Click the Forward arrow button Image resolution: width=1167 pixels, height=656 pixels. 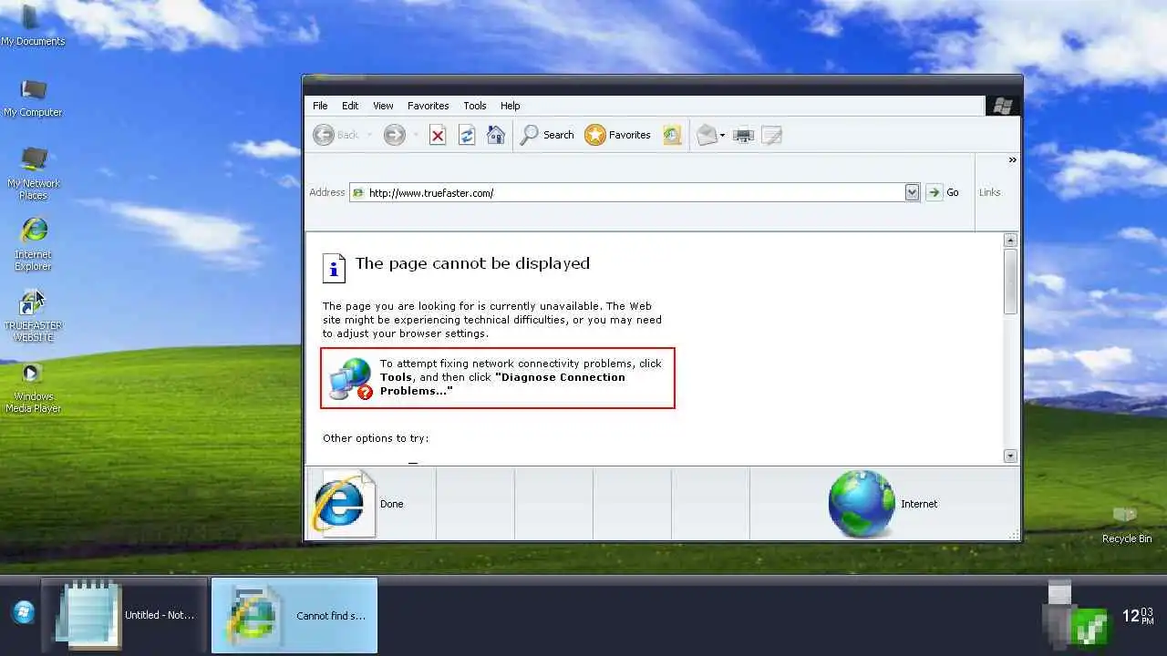(394, 135)
